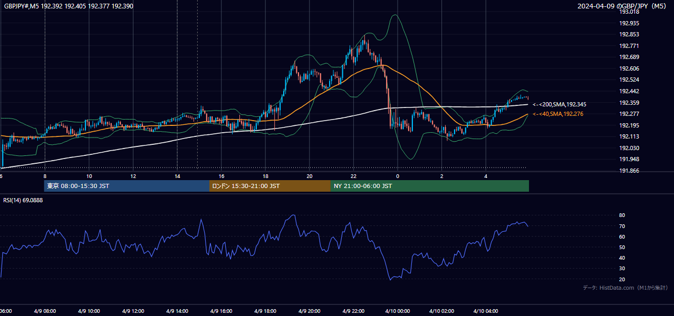Click price axis value 192.524
674x316 pixels.
(x=629, y=80)
